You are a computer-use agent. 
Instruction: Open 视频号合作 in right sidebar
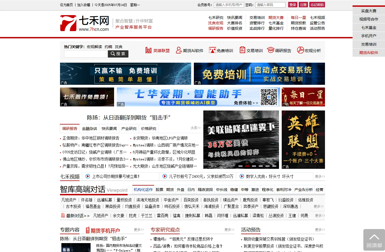[x=369, y=19]
